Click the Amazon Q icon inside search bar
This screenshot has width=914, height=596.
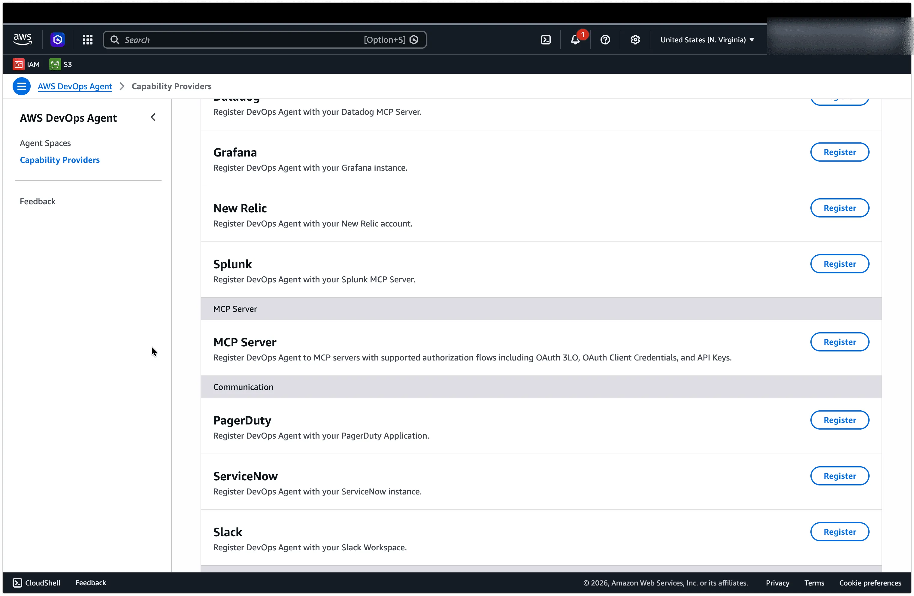click(x=414, y=40)
